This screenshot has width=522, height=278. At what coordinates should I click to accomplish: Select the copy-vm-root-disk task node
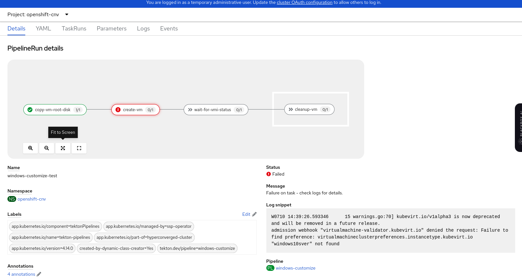tap(55, 110)
